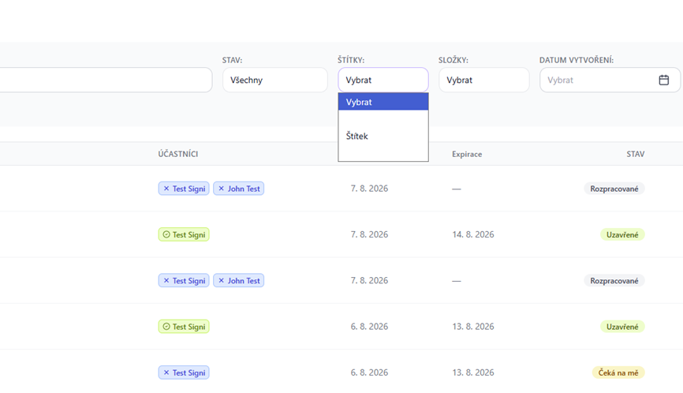Open the calendar icon in Datum vytvoření field
The image size is (683, 393).
tap(663, 80)
